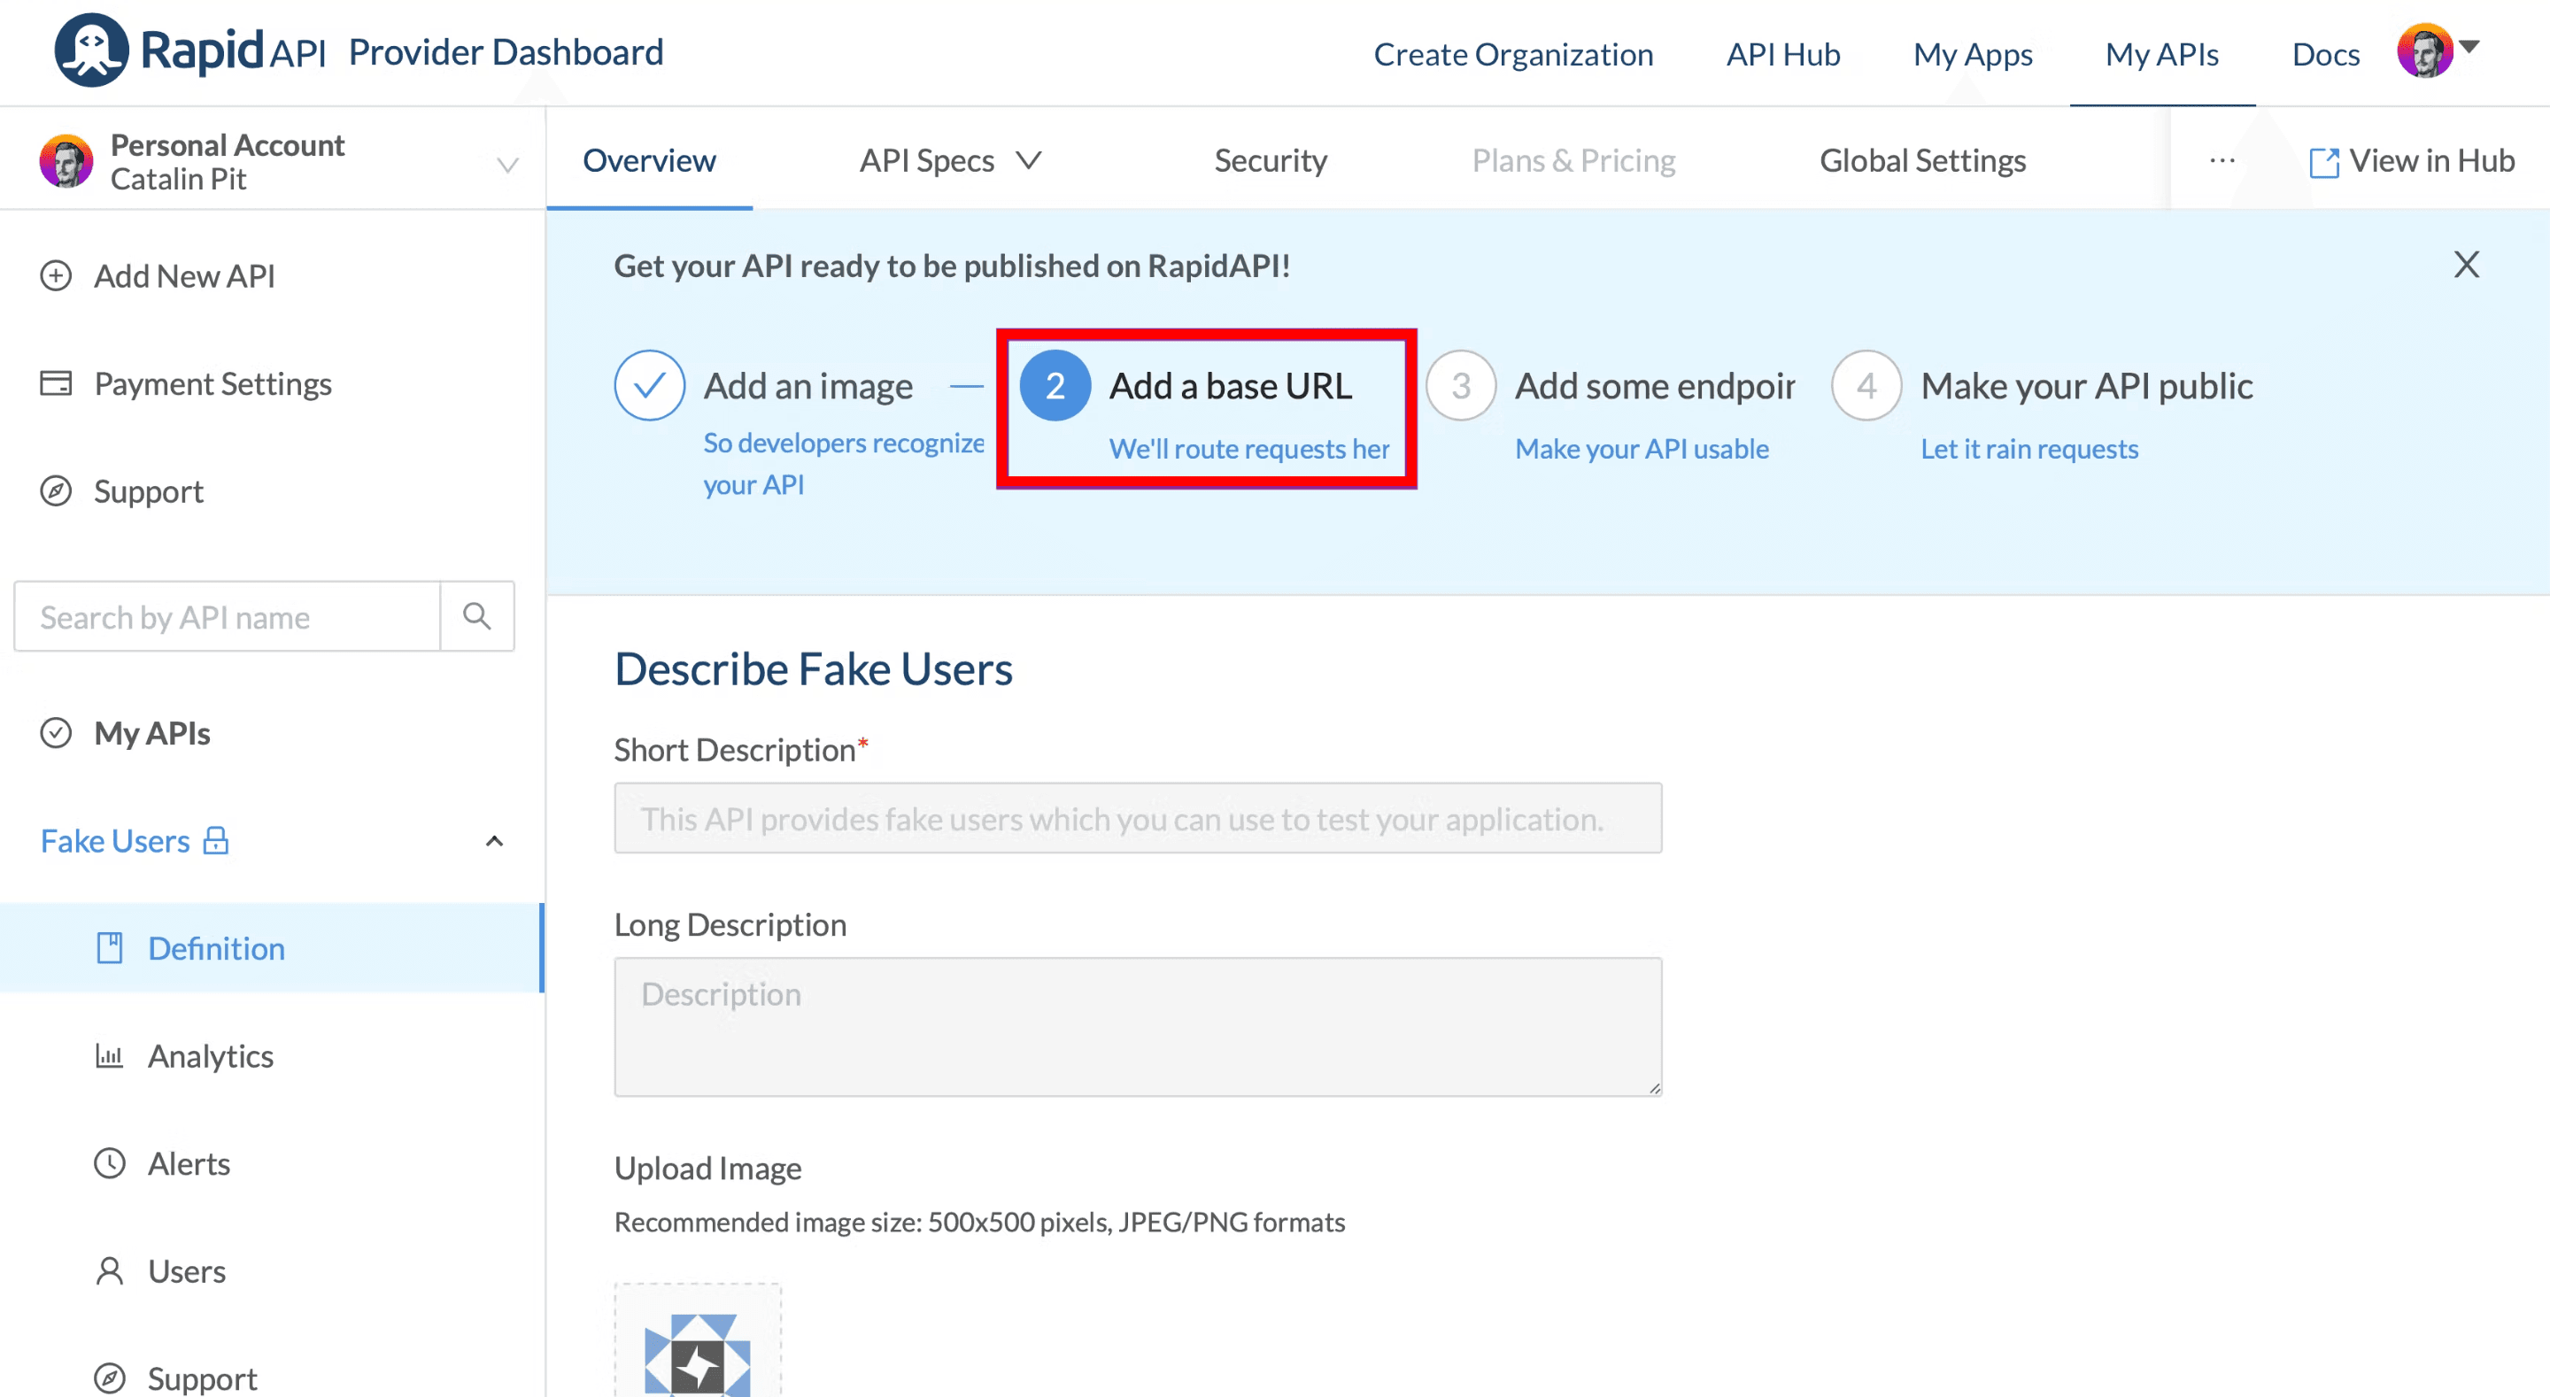
Task: Focus the Short Description input field
Action: [x=1138, y=818]
